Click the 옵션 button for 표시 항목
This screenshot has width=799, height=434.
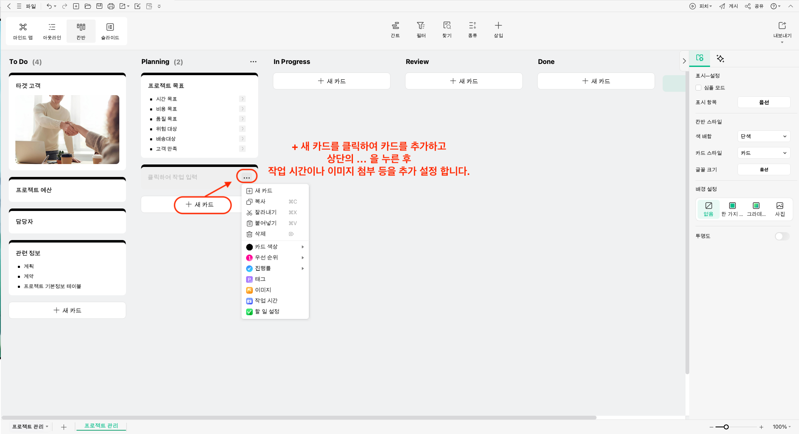pyautogui.click(x=764, y=102)
